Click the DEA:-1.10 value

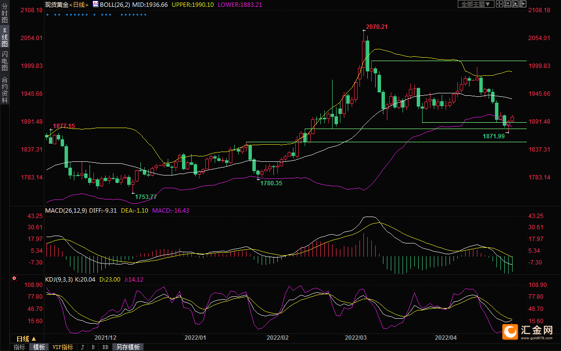click(135, 211)
